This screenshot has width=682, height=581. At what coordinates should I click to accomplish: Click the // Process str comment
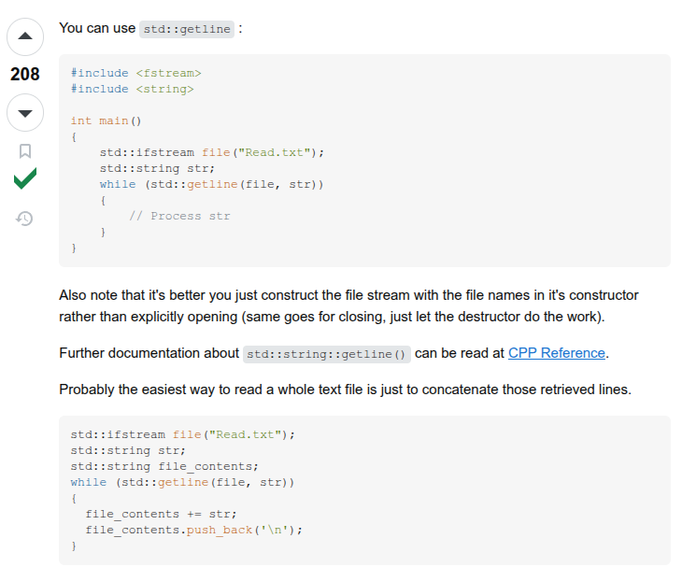tap(179, 216)
